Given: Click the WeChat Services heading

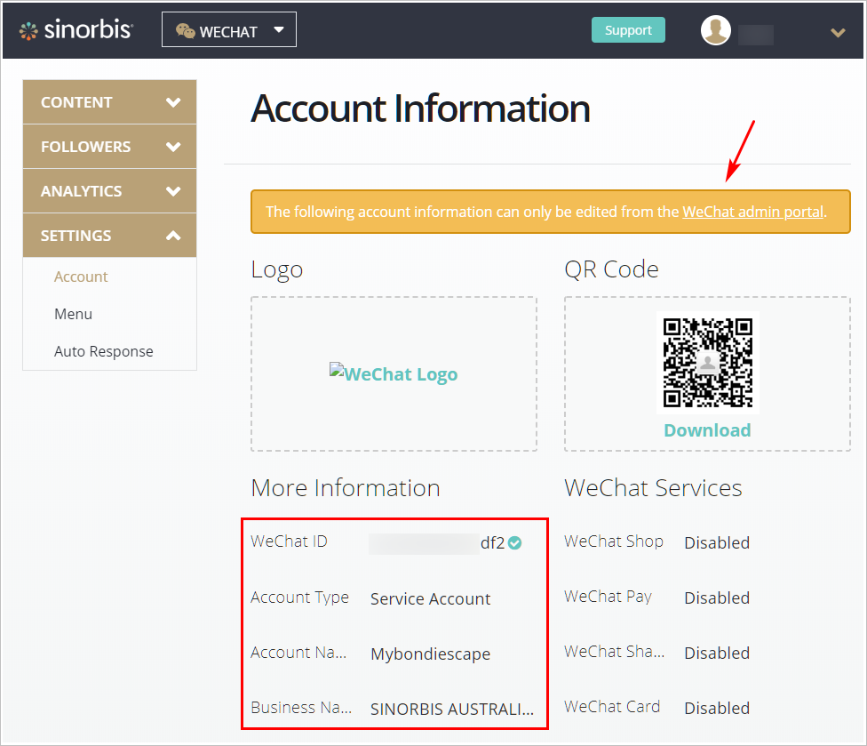Looking at the screenshot, I should (653, 488).
